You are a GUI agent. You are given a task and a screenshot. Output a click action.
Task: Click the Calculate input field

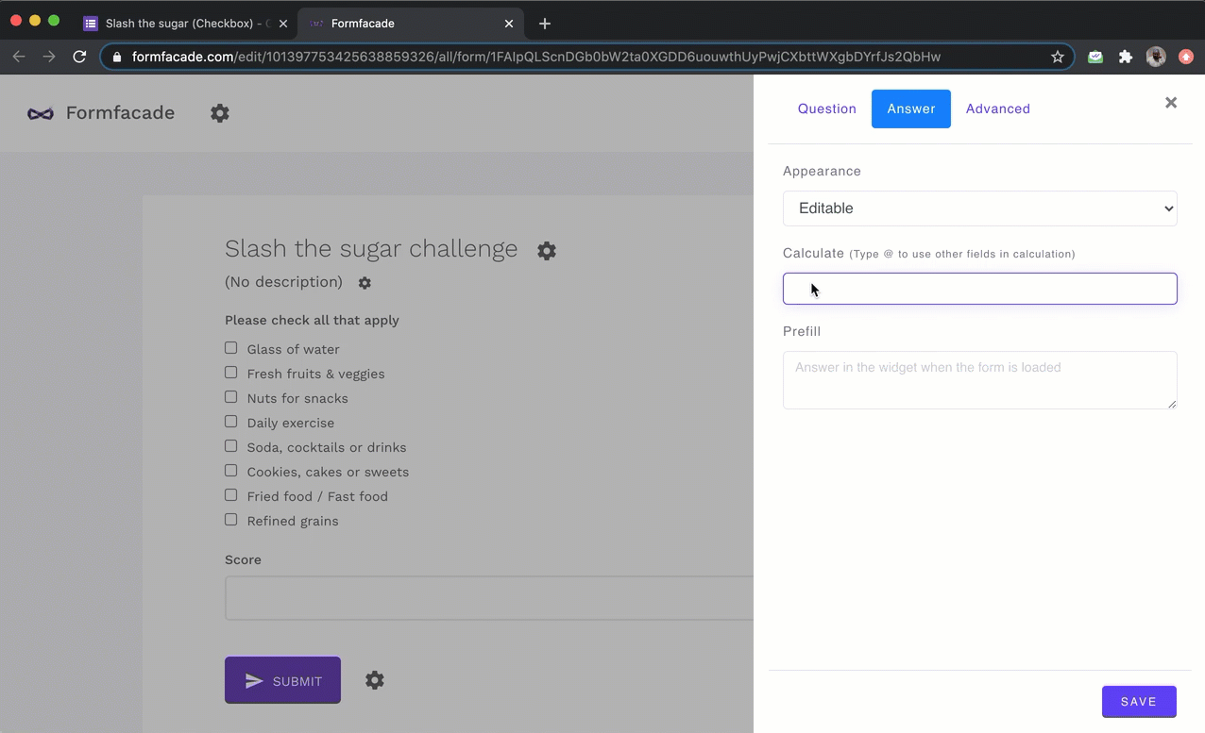[979, 289]
